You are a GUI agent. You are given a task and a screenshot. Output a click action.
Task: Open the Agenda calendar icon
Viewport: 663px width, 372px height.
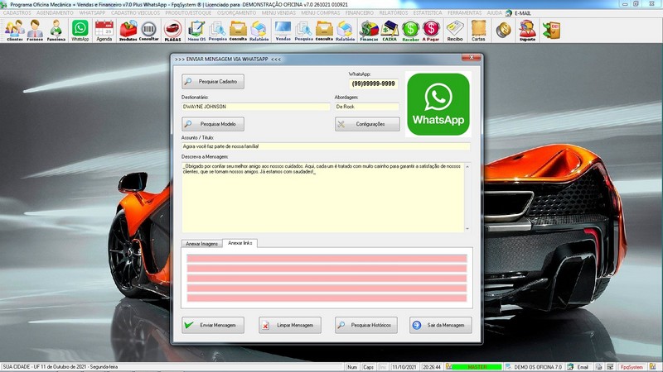pos(104,31)
